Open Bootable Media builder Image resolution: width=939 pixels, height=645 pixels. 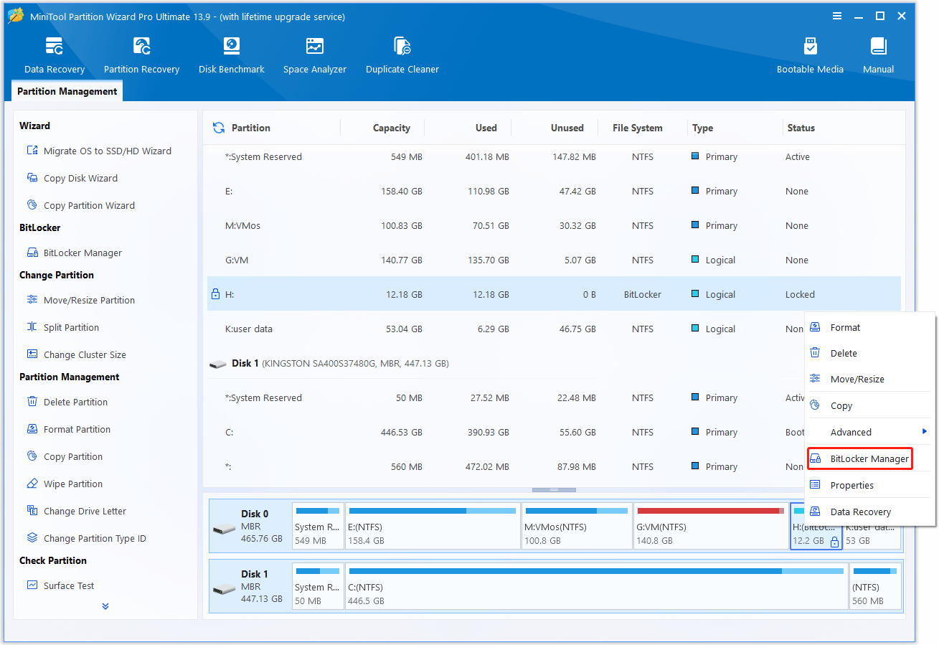click(810, 57)
